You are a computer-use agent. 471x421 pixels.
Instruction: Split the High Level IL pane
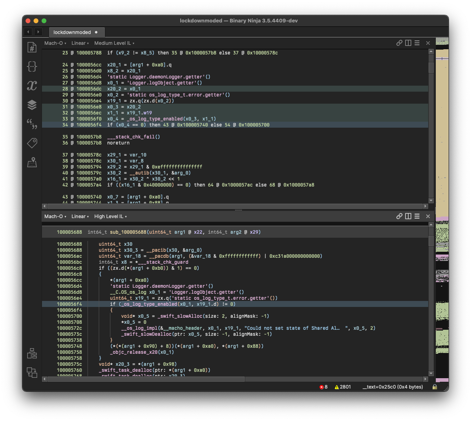408,216
